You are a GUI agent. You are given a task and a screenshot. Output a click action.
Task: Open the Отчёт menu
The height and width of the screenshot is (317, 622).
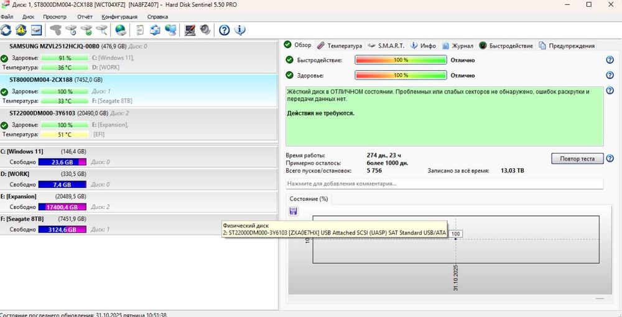pos(85,17)
